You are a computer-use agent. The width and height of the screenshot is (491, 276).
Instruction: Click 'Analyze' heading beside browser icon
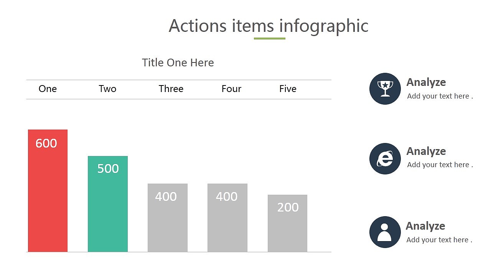click(426, 151)
